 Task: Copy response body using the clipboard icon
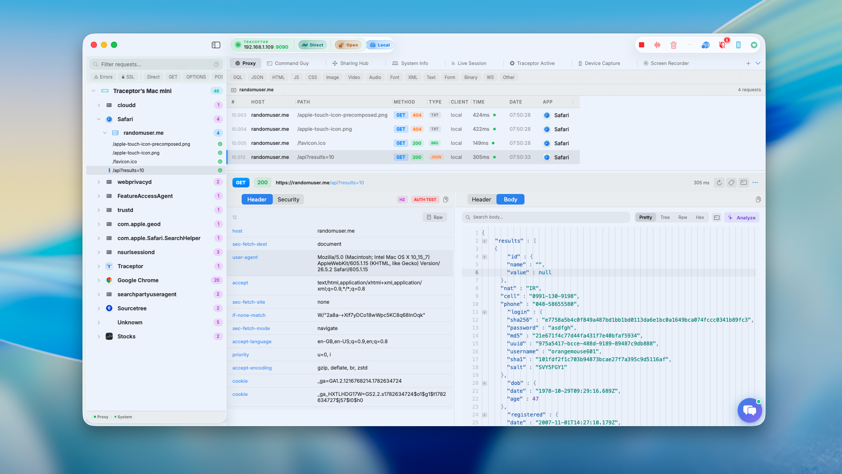(758, 199)
